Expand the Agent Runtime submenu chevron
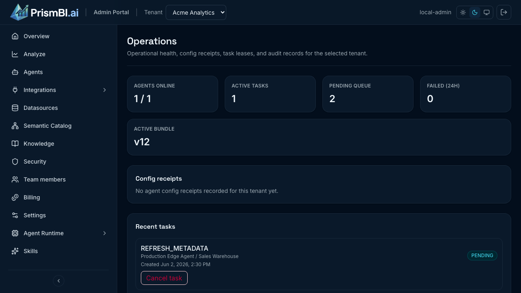The image size is (521, 293). [x=105, y=233]
